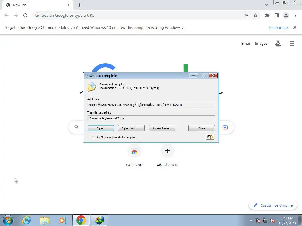Screen dimensions: 302x226
Task: Open Search Labs flask icon
Action: point(278,44)
